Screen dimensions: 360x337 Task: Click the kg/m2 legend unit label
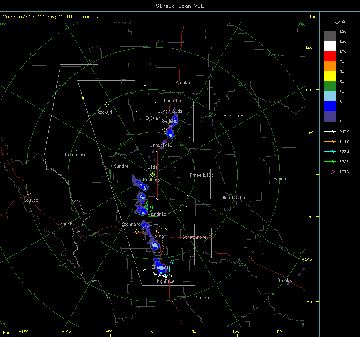click(339, 22)
